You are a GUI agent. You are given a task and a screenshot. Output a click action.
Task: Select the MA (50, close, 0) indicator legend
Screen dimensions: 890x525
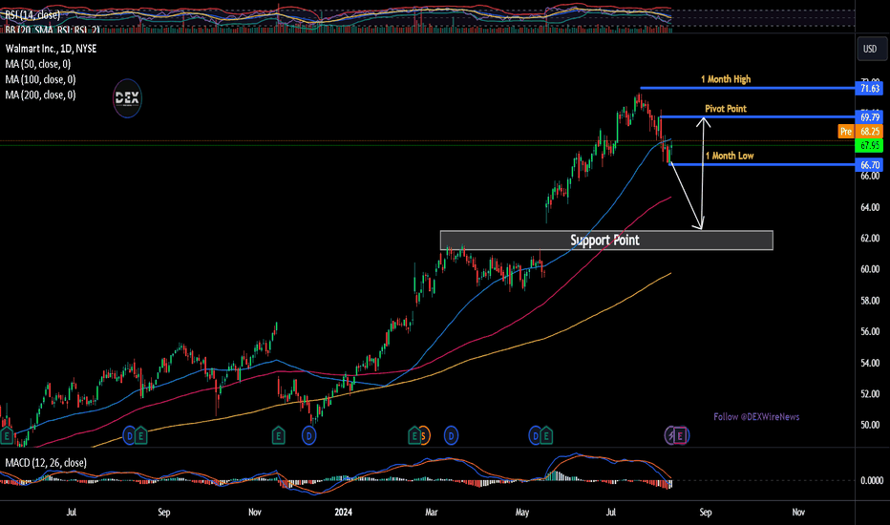[38, 64]
